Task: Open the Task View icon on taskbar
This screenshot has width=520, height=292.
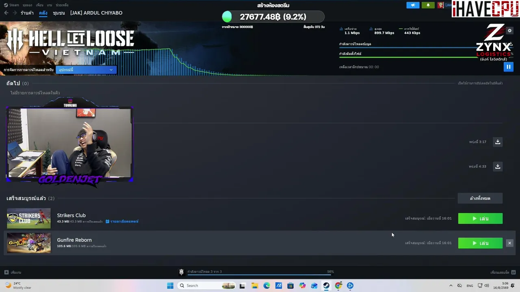Action: pyautogui.click(x=243, y=286)
